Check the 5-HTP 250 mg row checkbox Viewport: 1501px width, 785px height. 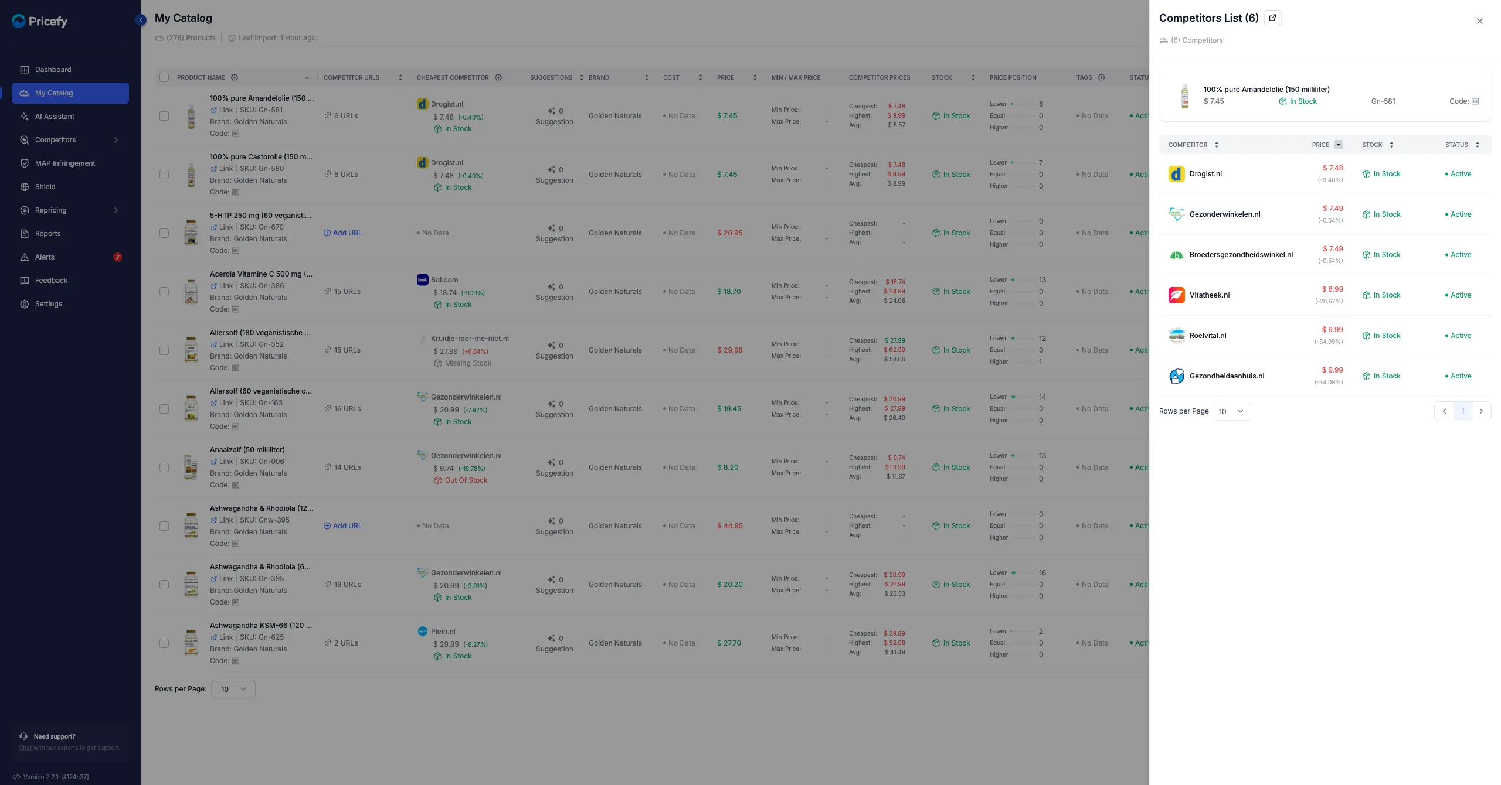[x=164, y=233]
